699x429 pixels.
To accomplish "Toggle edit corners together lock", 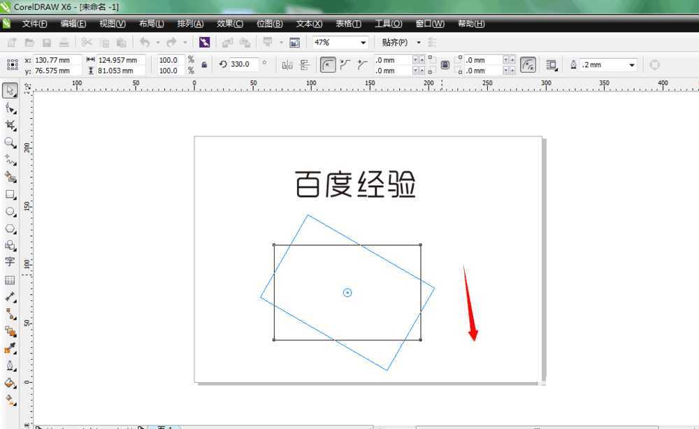I will 445,64.
